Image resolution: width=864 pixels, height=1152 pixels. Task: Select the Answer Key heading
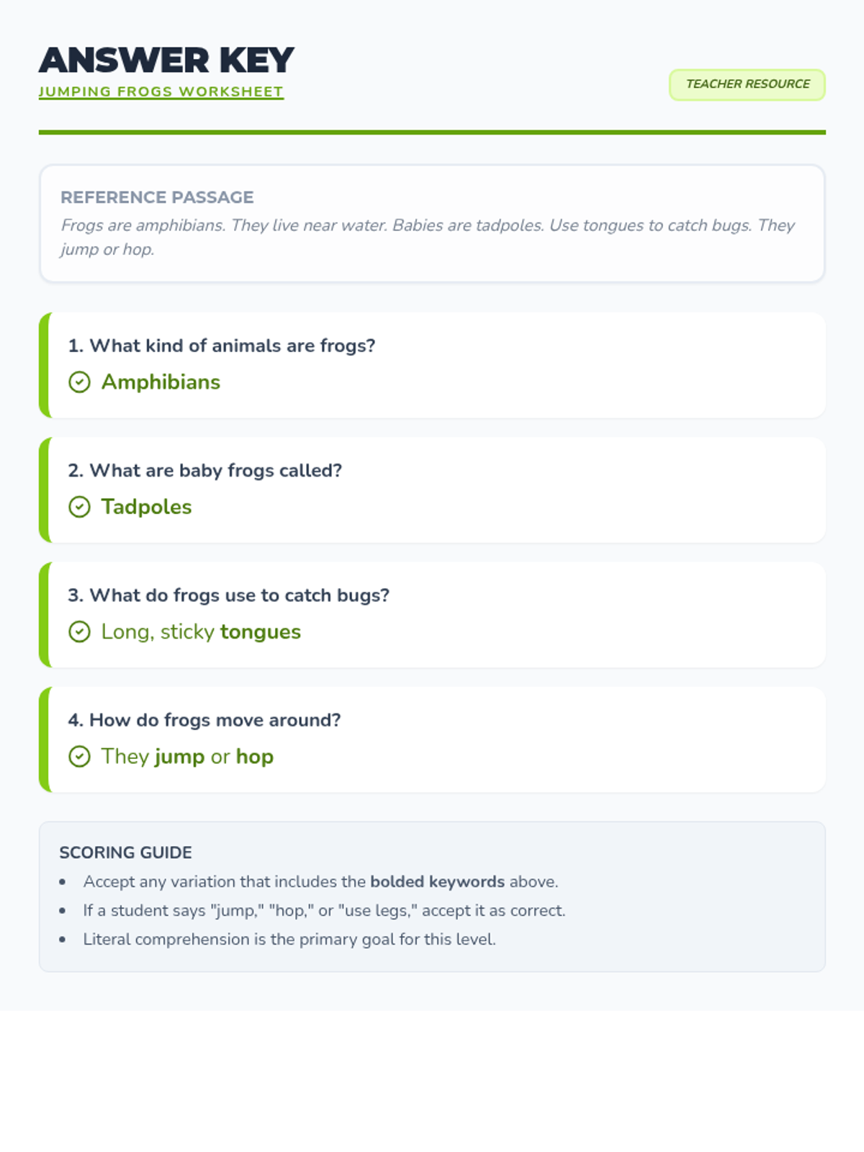click(x=166, y=60)
